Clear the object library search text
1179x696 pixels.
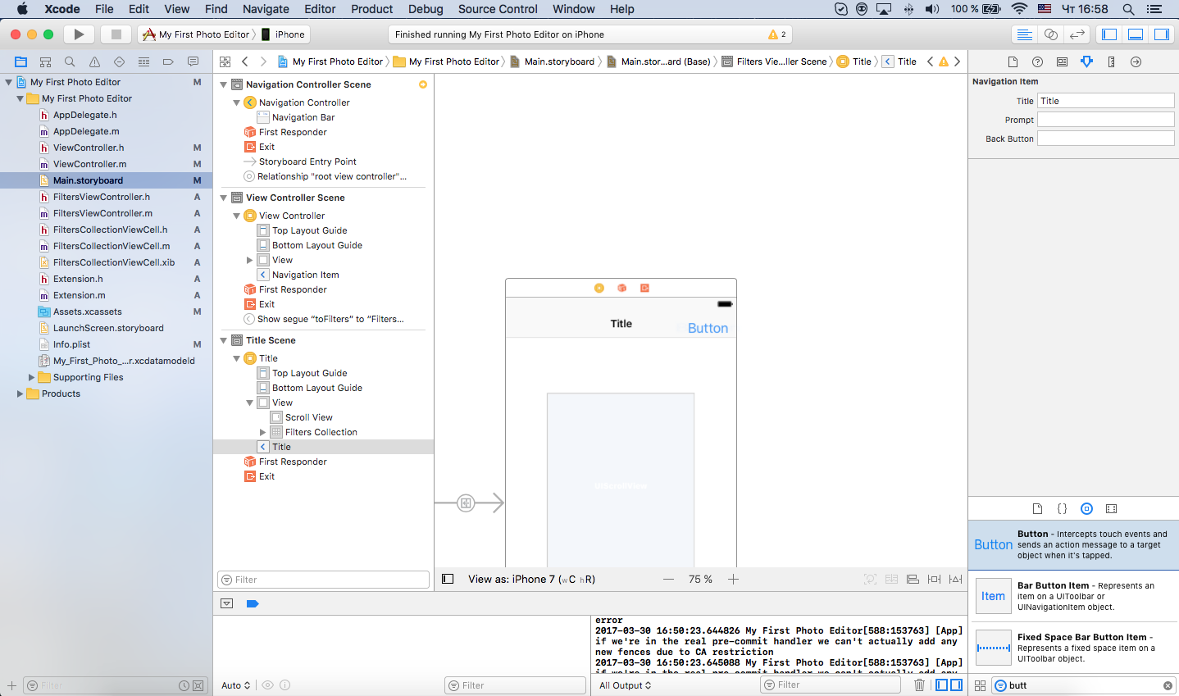(x=1168, y=685)
